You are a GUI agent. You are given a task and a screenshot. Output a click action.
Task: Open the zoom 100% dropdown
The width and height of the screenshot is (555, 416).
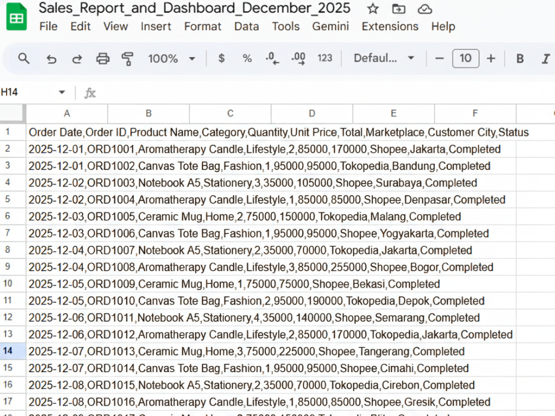171,58
